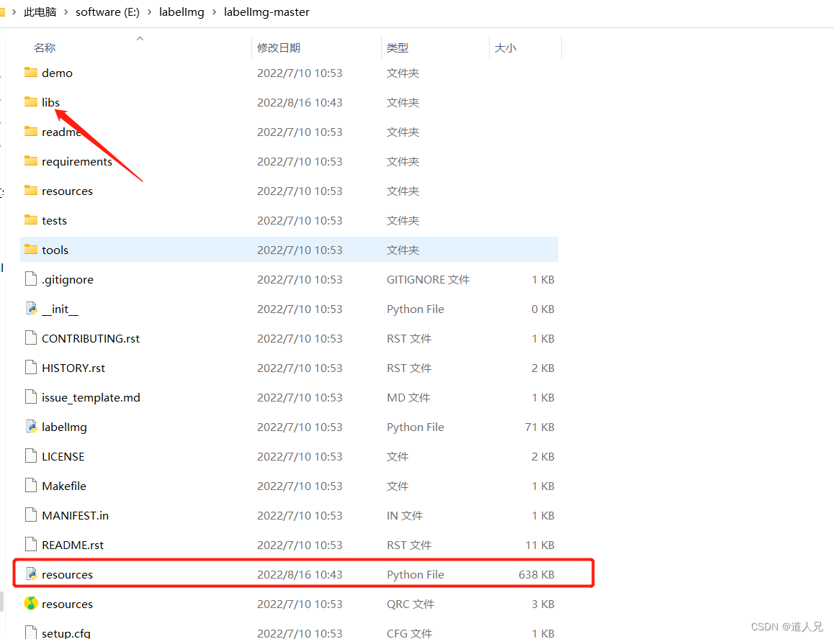Click the MANIFEST.in file icon
The height and width of the screenshot is (639, 834).
pos(31,515)
